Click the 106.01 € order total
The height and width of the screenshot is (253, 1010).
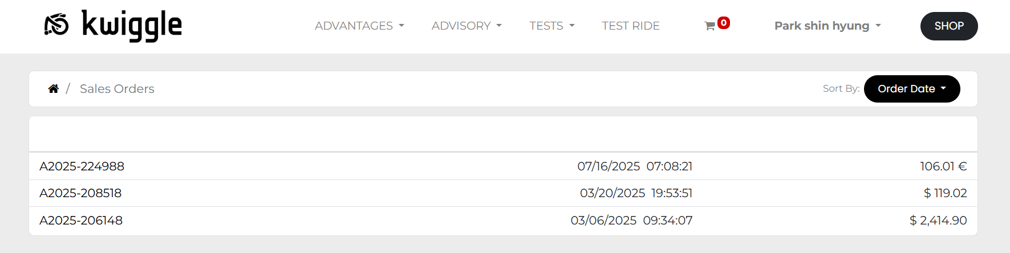[x=943, y=166]
